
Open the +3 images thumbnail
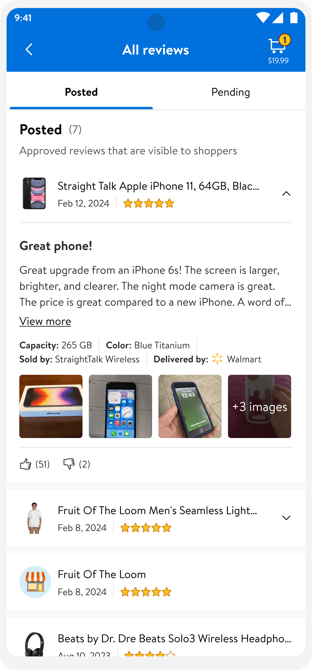click(260, 406)
